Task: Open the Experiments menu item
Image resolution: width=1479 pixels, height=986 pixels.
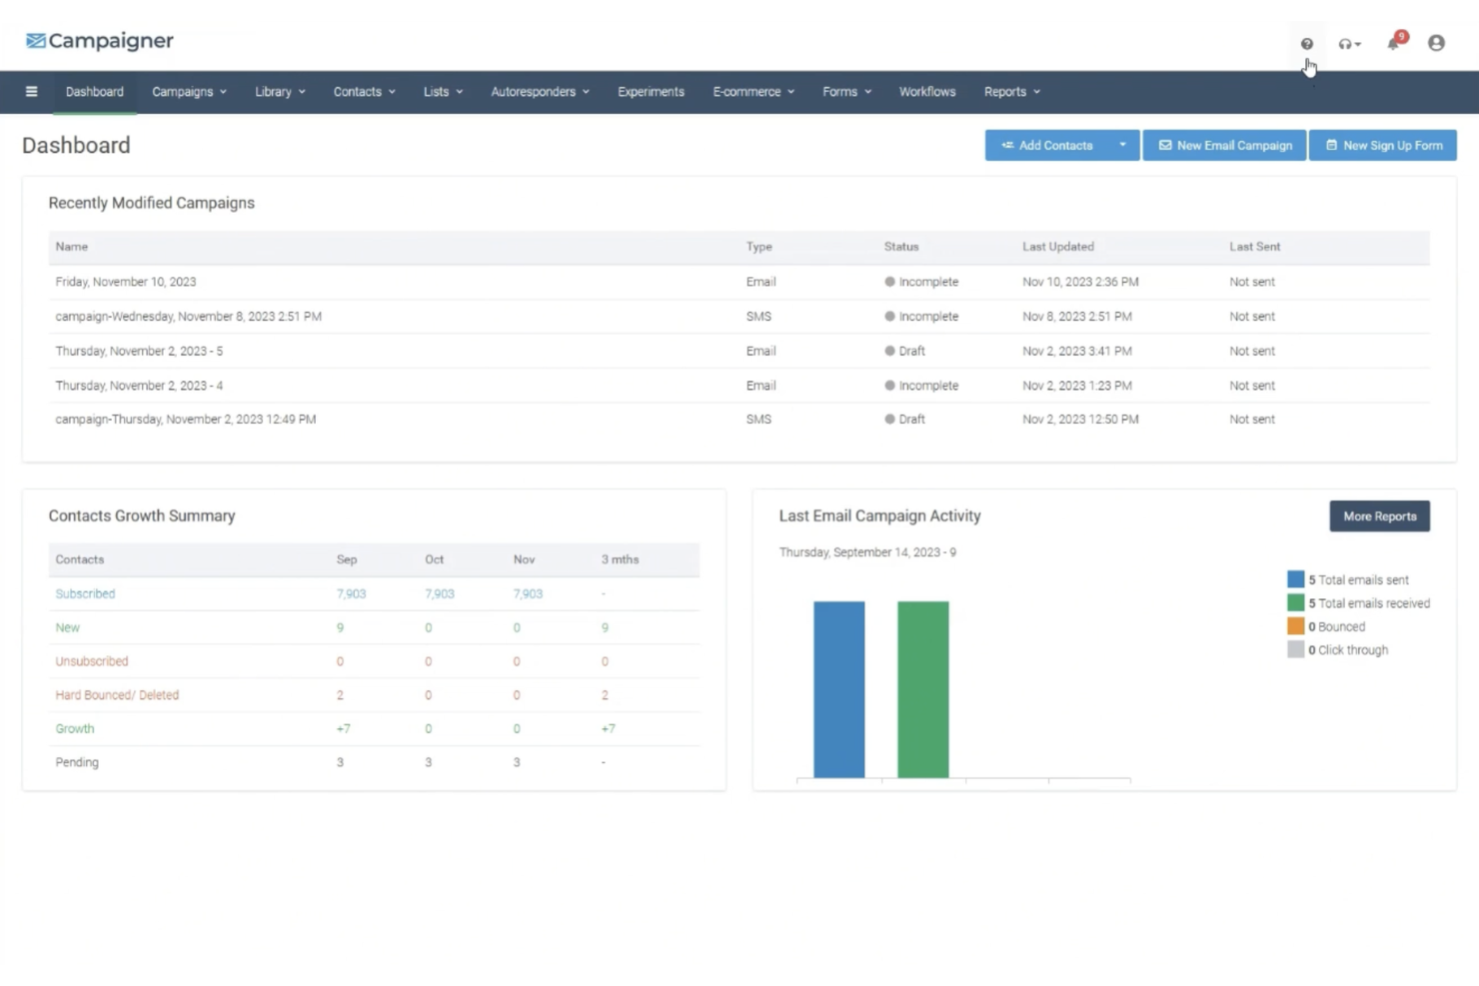Action: (x=651, y=91)
